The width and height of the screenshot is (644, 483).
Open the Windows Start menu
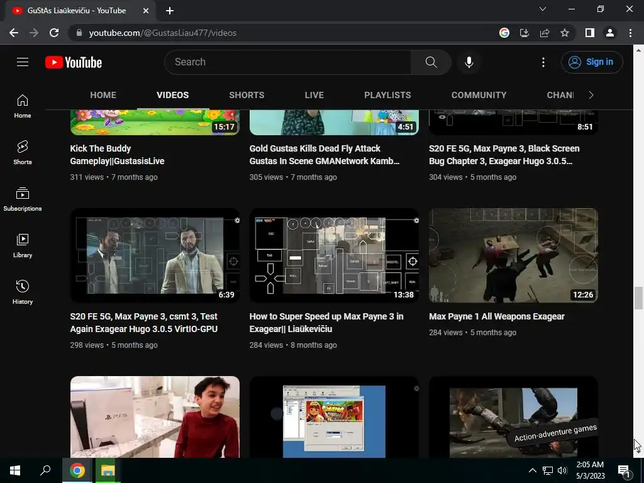pyautogui.click(x=15, y=470)
